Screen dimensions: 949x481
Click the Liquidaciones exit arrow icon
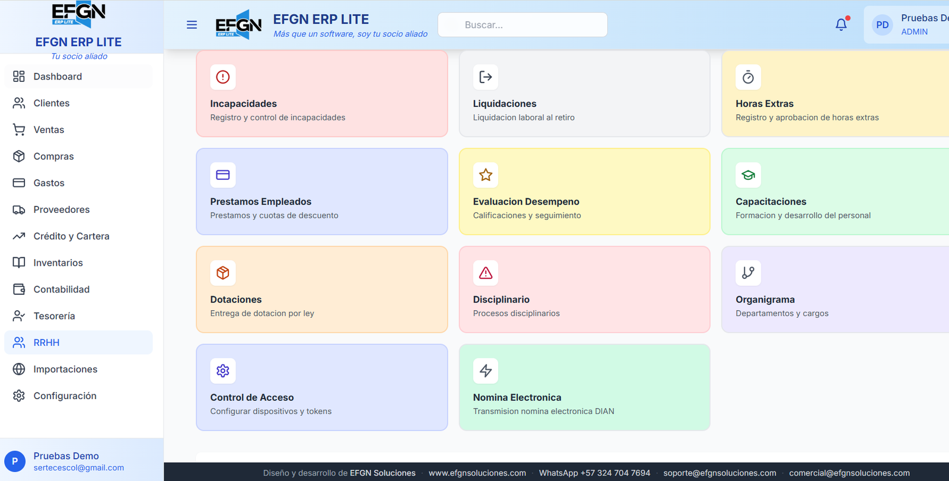[486, 77]
